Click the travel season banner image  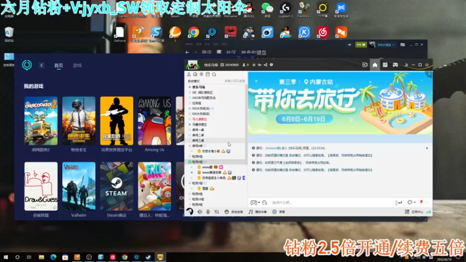point(340,103)
